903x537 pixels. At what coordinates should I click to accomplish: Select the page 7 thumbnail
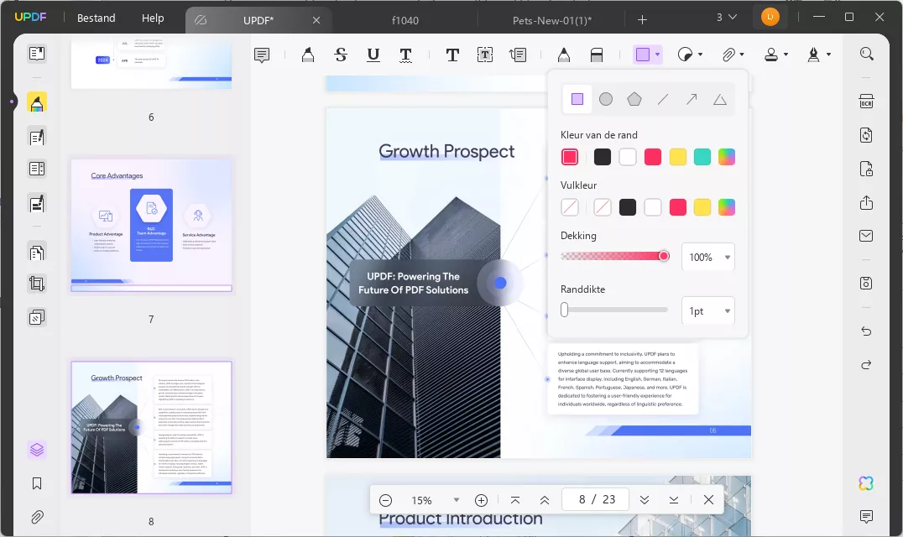(151, 225)
